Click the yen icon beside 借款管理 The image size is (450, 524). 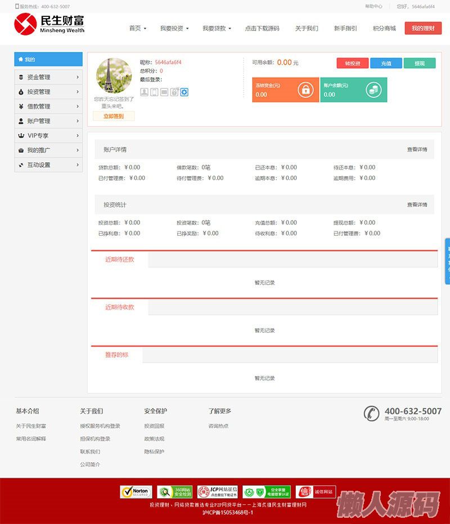point(21,106)
